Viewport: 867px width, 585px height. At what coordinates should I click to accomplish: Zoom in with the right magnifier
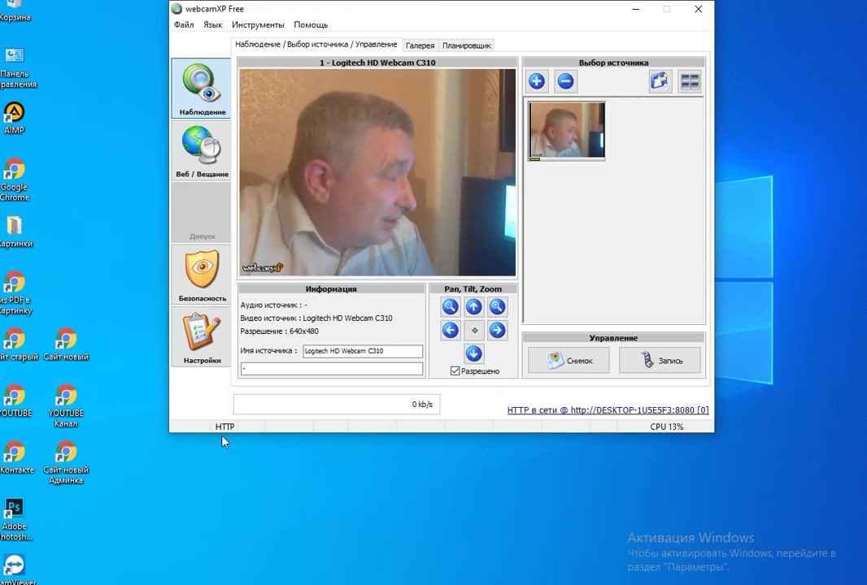[x=497, y=306]
